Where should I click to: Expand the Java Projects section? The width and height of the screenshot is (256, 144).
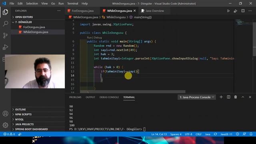click(38, 124)
